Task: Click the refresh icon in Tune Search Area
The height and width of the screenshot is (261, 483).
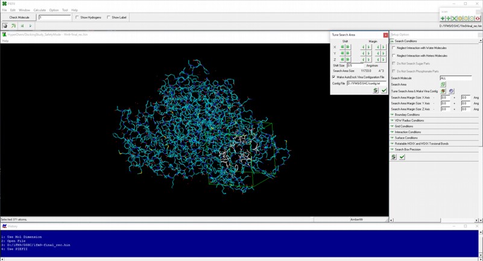Action: click(x=376, y=90)
